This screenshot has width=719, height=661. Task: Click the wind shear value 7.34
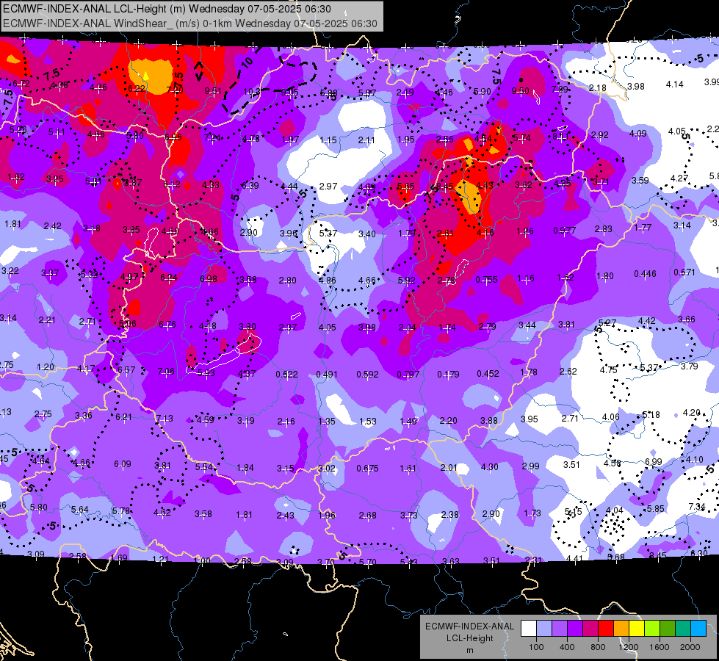point(696,507)
